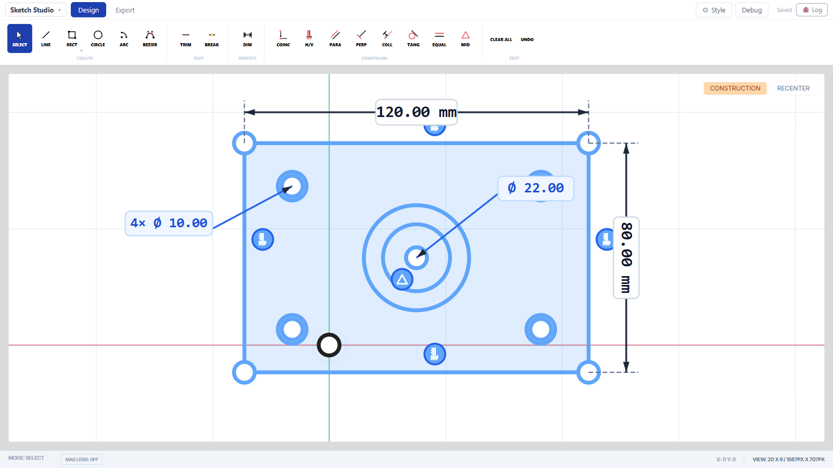Apply the H/V constraint
The image size is (833, 468).
[x=309, y=38]
